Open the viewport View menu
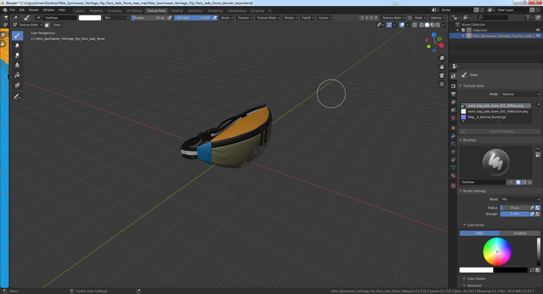Screen dimensions: 543x294 pyautogui.click(x=57, y=25)
